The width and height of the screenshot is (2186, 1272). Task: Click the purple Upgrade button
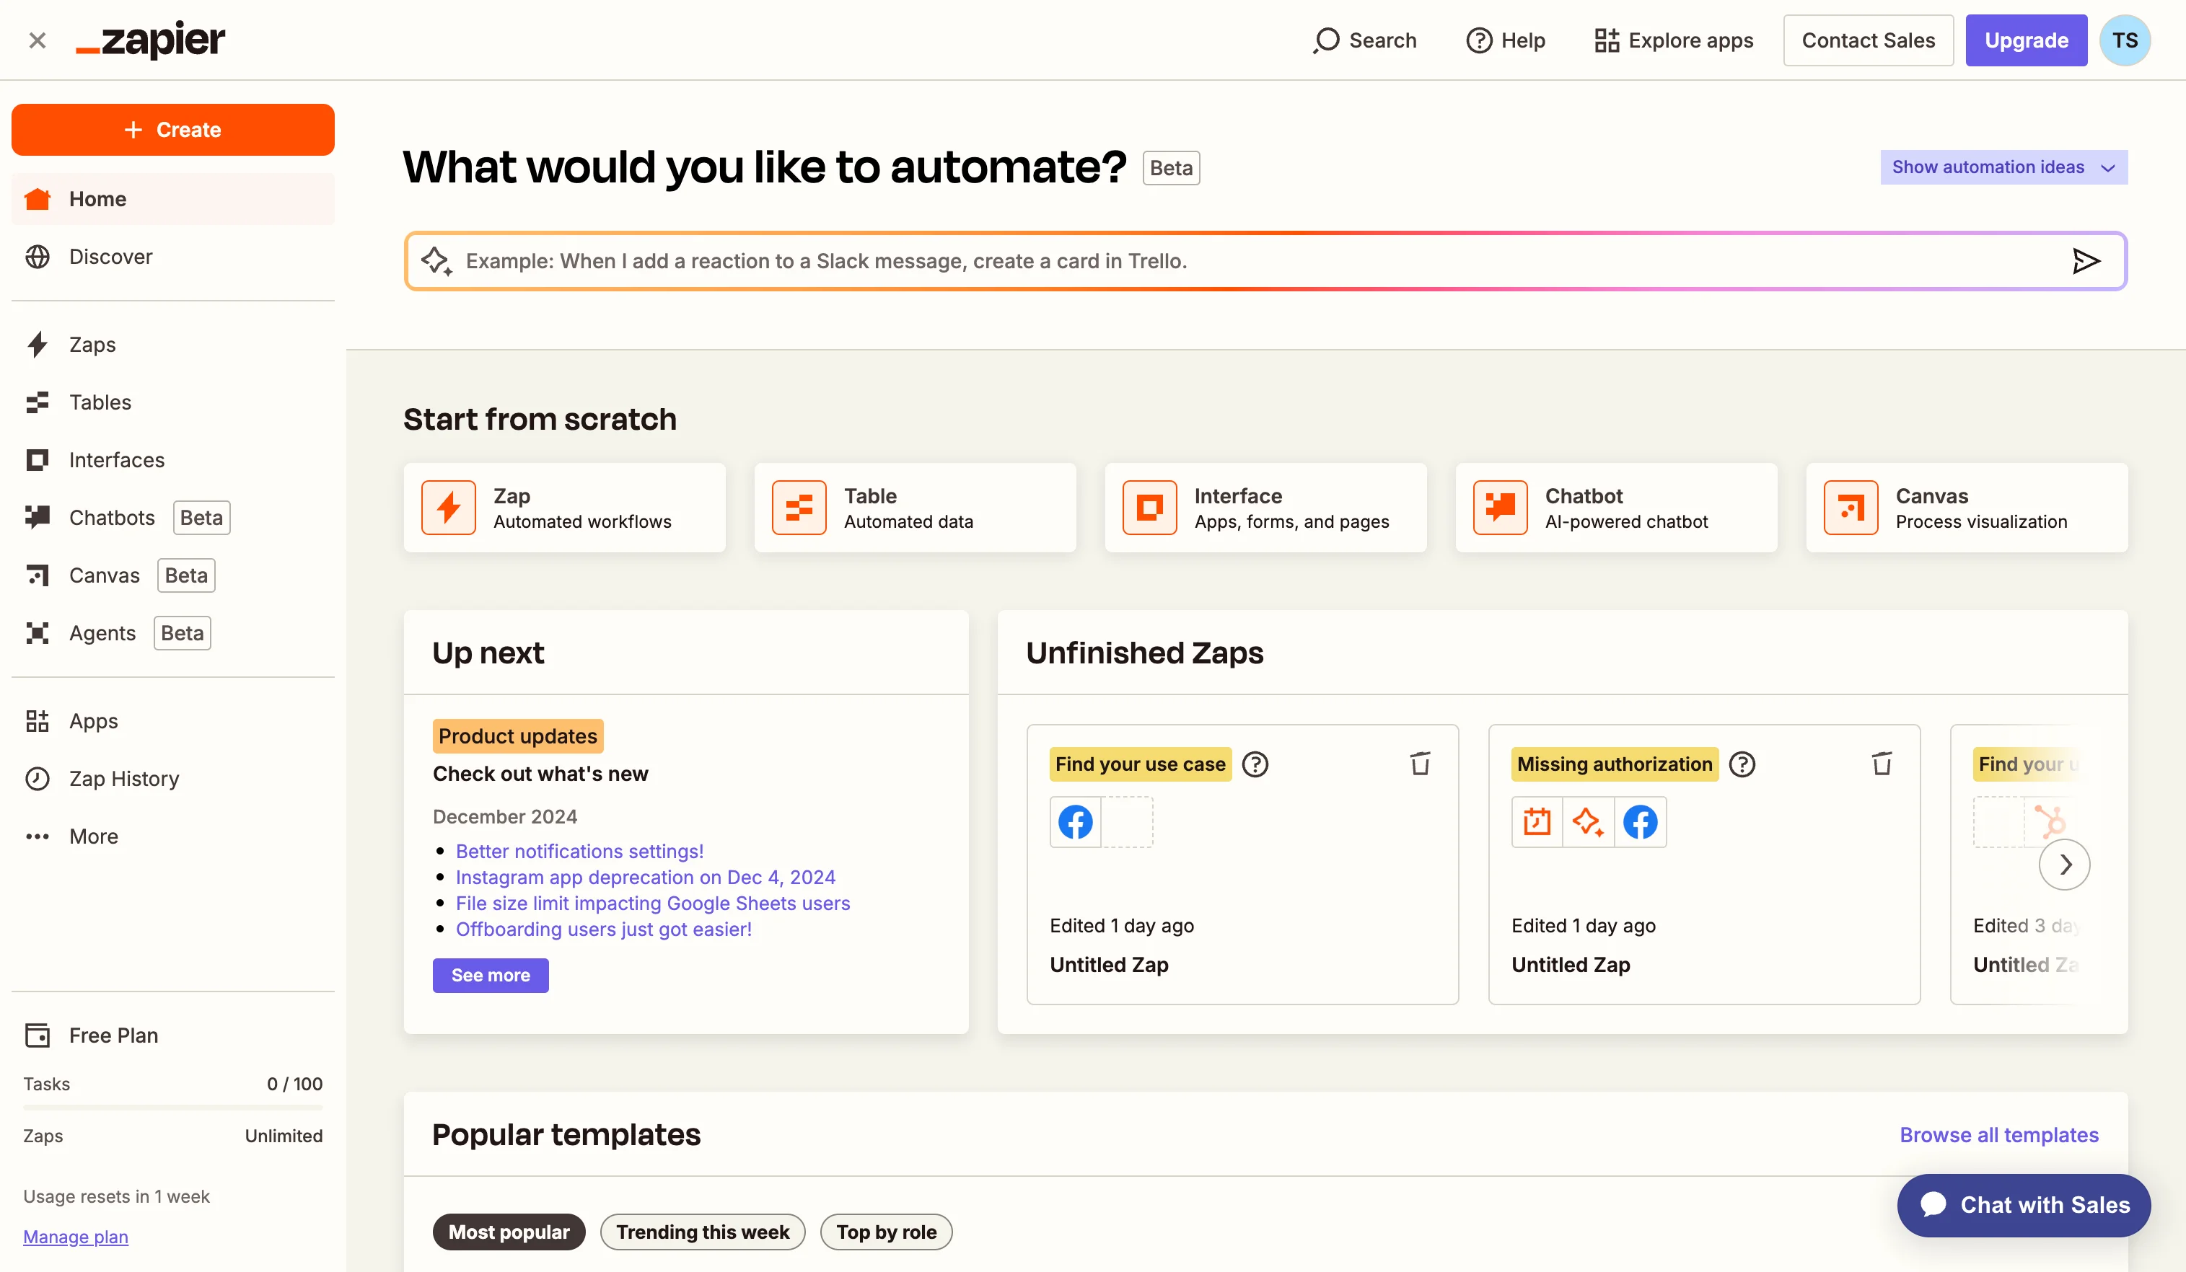(2026, 40)
